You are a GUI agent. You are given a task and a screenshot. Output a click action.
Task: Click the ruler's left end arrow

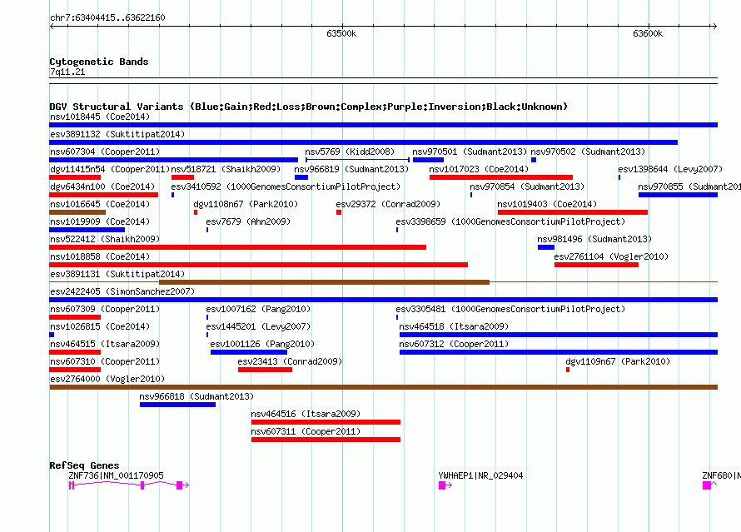tap(52, 26)
